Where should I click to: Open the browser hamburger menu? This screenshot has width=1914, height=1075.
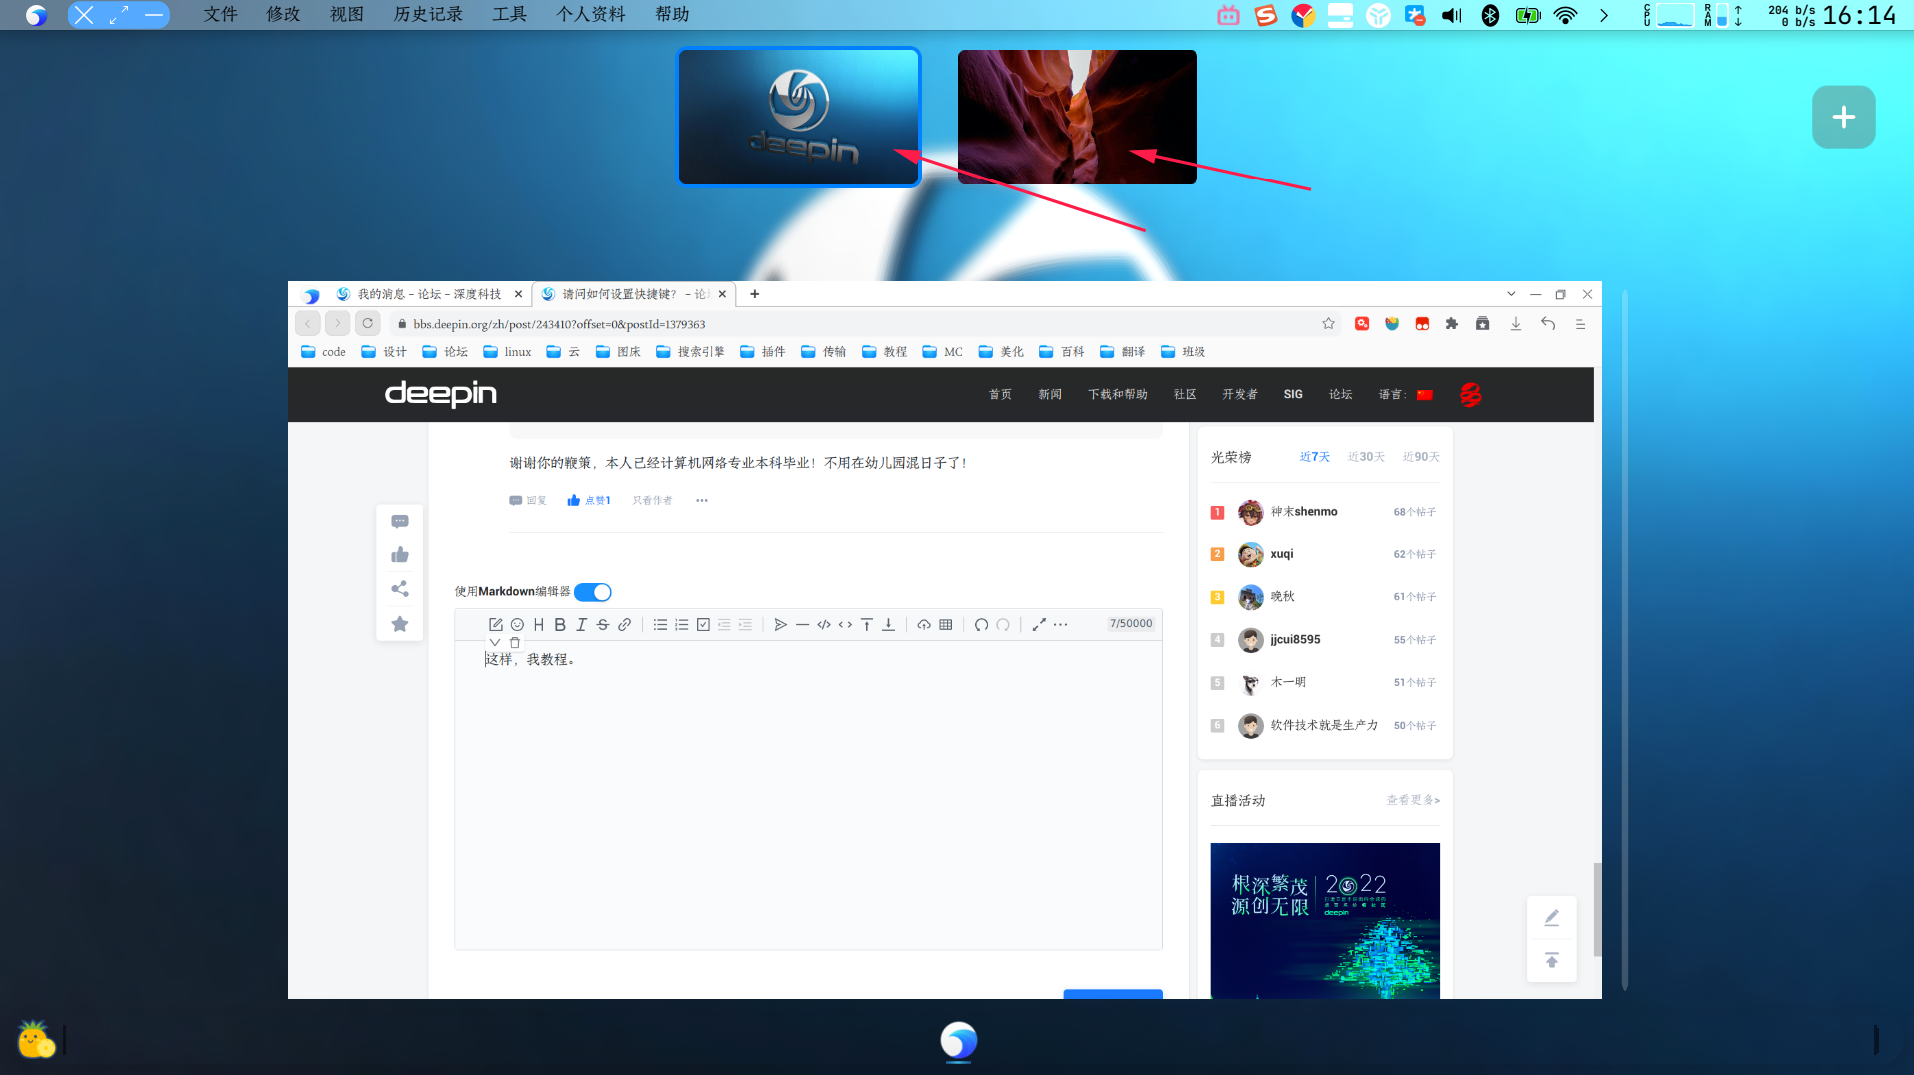[1580, 324]
